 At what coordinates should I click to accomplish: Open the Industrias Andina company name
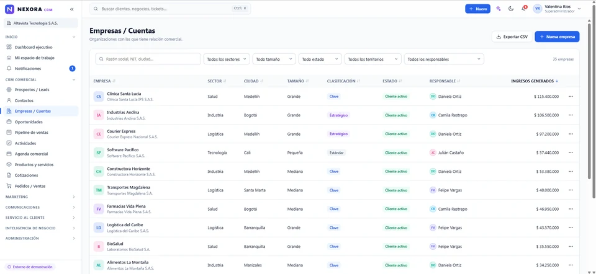(x=123, y=112)
